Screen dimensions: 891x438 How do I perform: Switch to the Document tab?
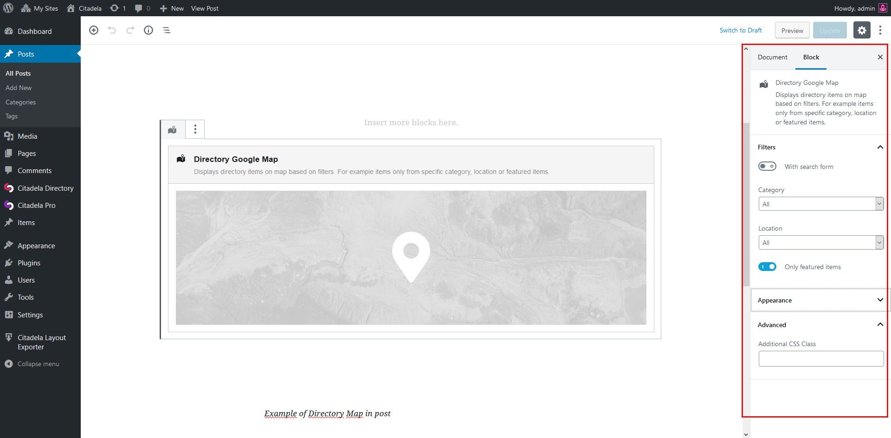772,57
